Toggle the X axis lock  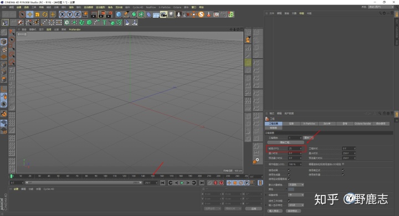point(62,14)
